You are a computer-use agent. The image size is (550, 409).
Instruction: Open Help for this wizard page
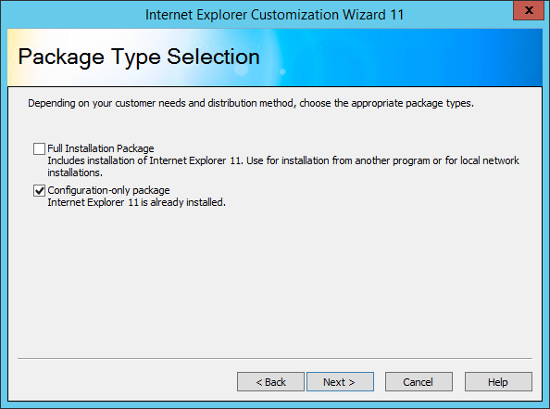coord(498,381)
